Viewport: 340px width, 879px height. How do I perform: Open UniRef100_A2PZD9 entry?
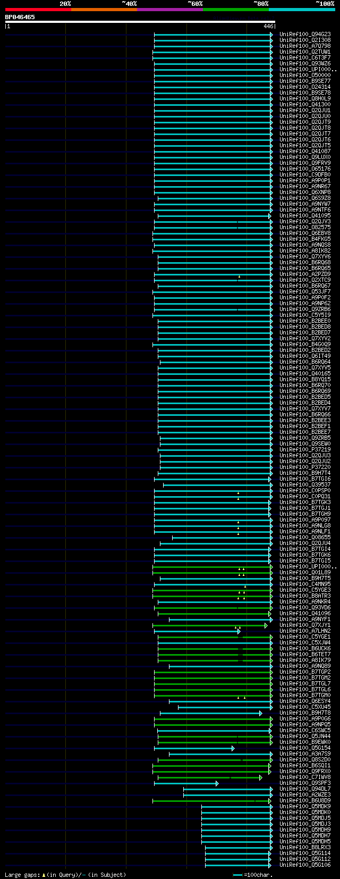305,274
